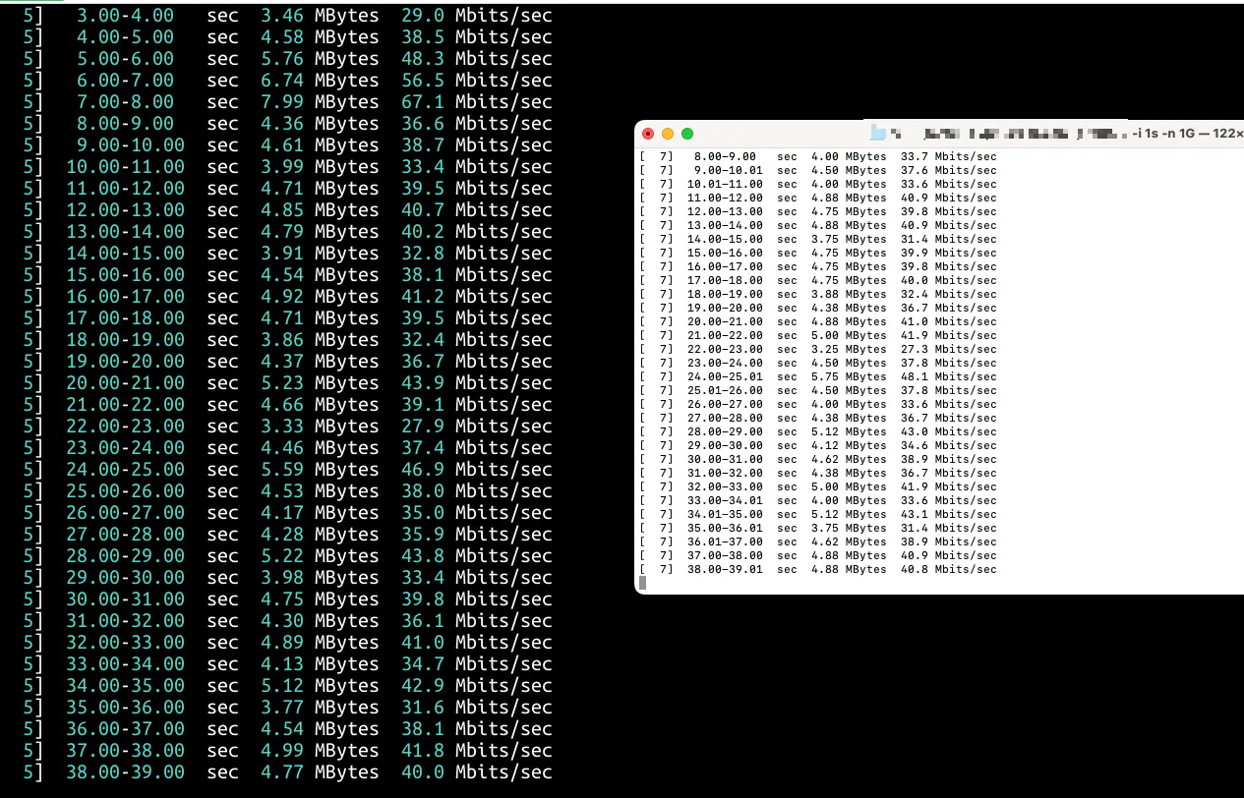Viewport: 1244px width, 798px height.
Task: Select the 3.00-4.00 interval text
Action: coord(124,16)
